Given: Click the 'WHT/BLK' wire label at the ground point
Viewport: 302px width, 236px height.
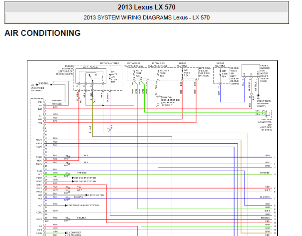Looking at the screenshot, I should point(43,83).
